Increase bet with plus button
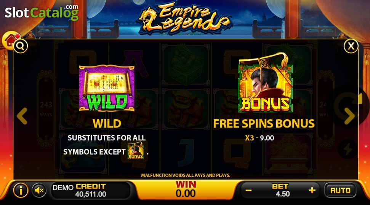This screenshot has height=205, width=370. click(312, 190)
